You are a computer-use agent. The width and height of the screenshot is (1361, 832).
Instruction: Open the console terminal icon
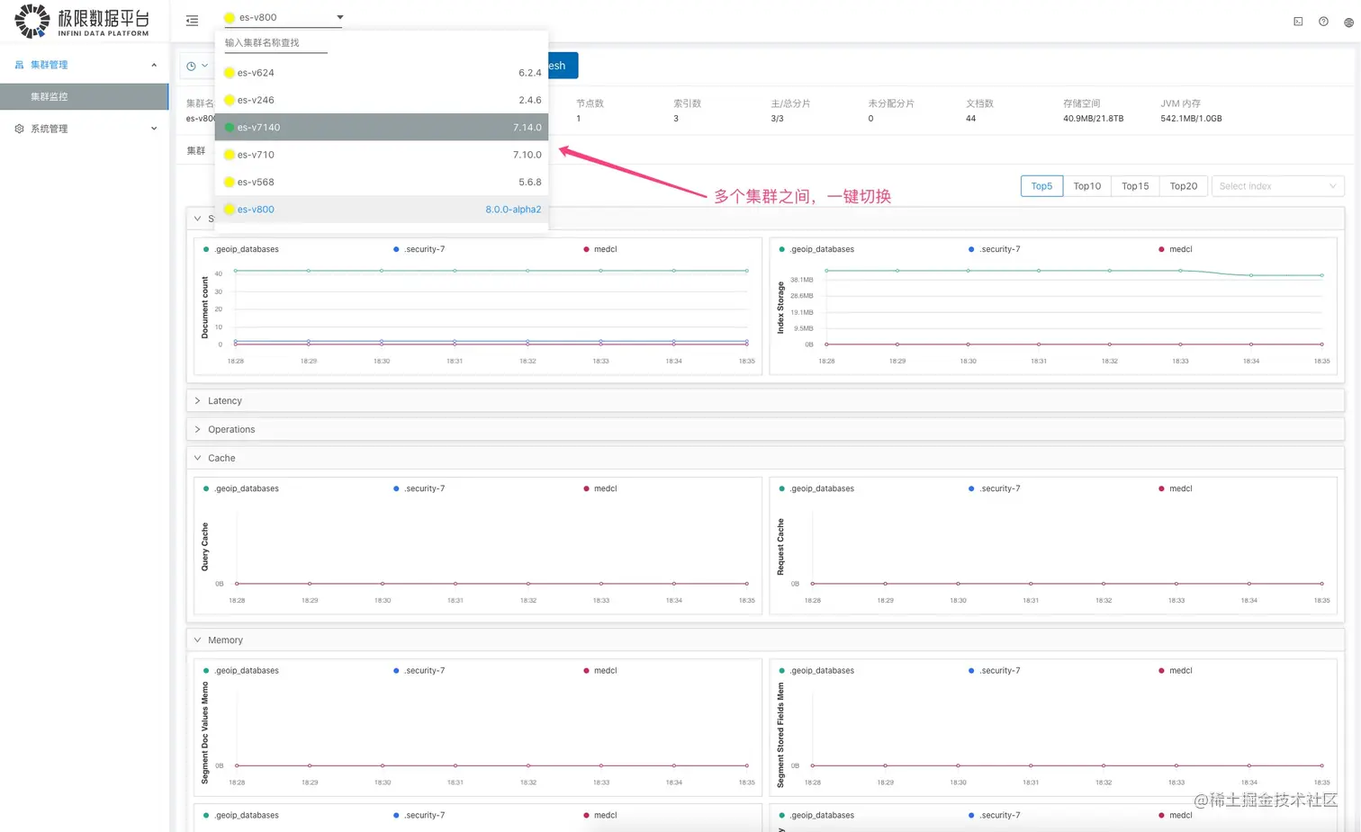pos(1298,22)
